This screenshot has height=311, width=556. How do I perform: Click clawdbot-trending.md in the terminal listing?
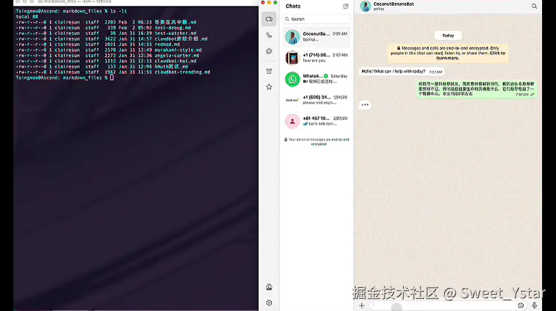(182, 72)
